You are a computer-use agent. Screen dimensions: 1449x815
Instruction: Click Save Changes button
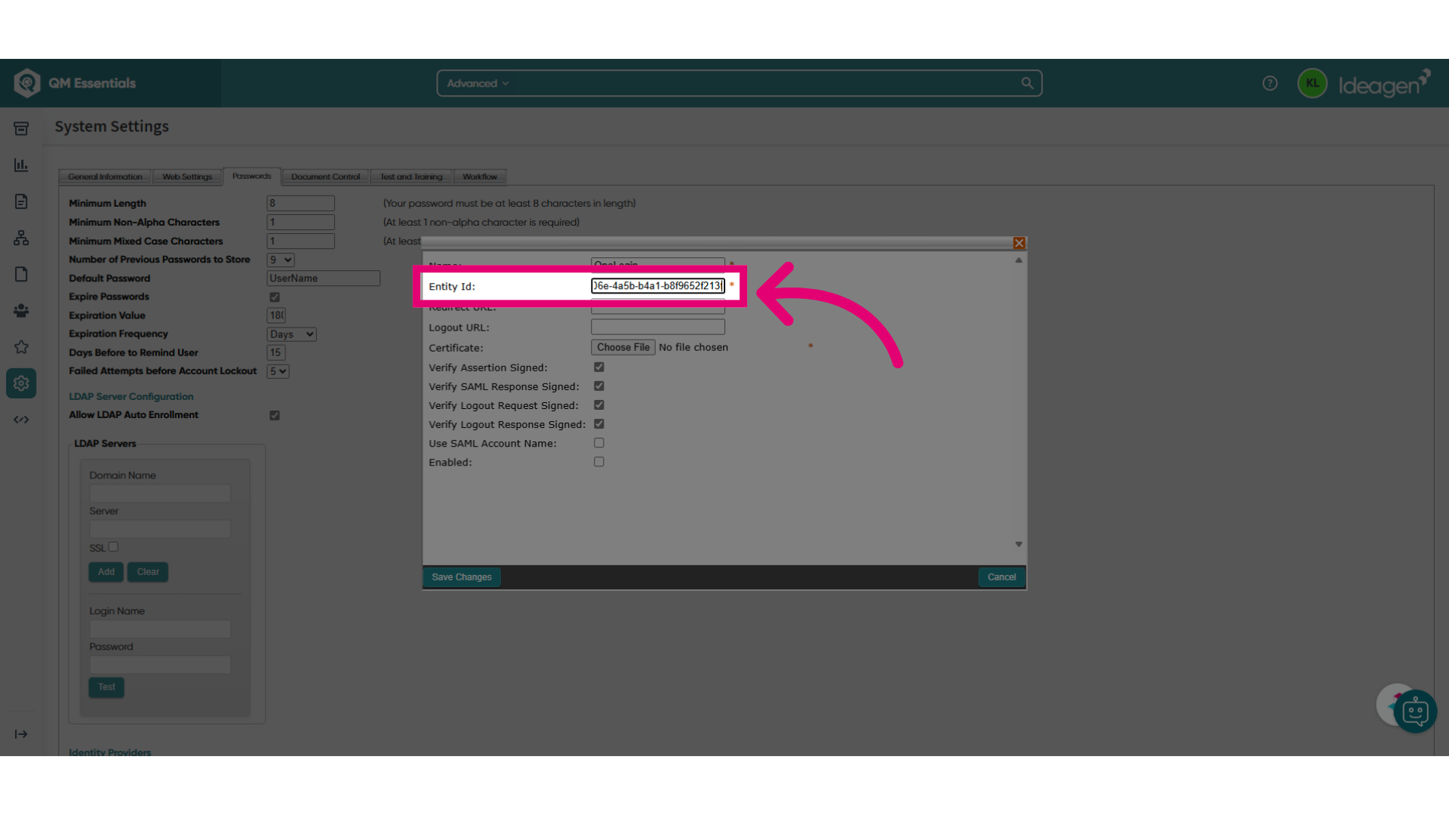pyautogui.click(x=462, y=577)
